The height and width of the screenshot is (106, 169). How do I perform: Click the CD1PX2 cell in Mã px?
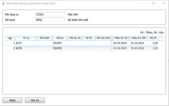(60, 48)
